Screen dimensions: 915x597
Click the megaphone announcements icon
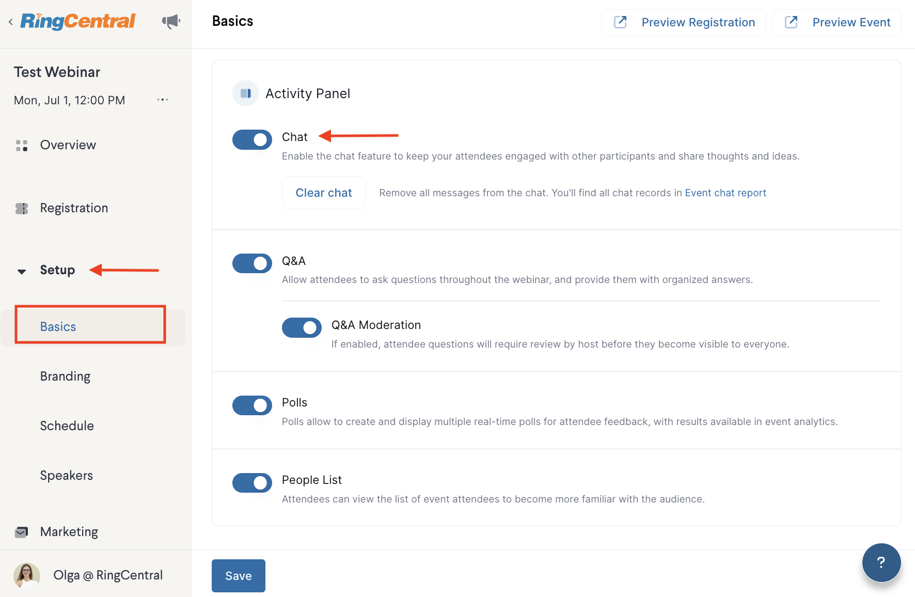click(x=171, y=21)
